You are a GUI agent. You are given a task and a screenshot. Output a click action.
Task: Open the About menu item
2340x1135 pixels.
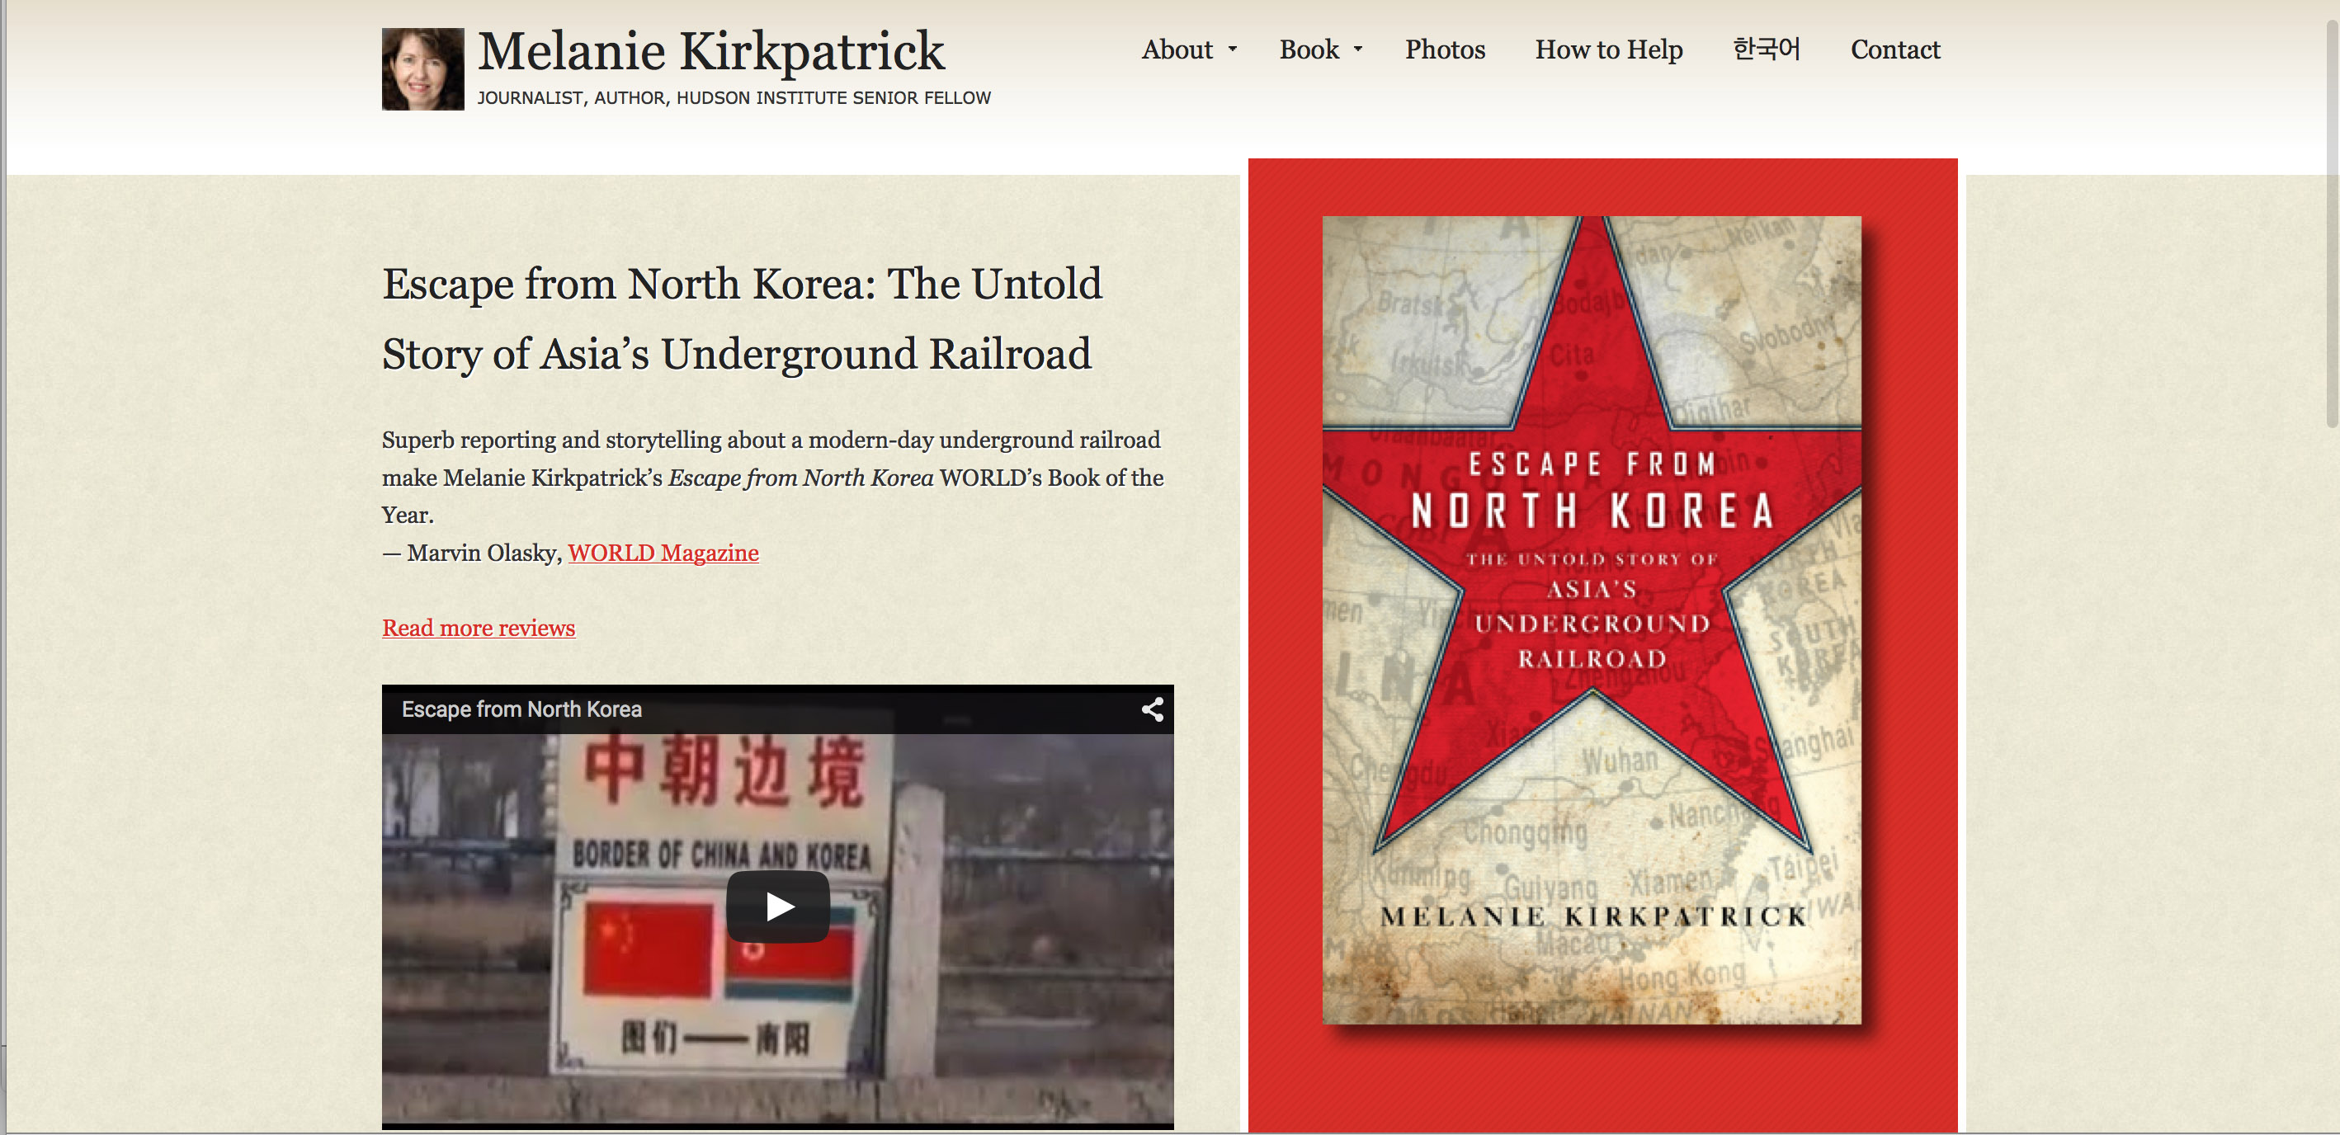[1177, 50]
